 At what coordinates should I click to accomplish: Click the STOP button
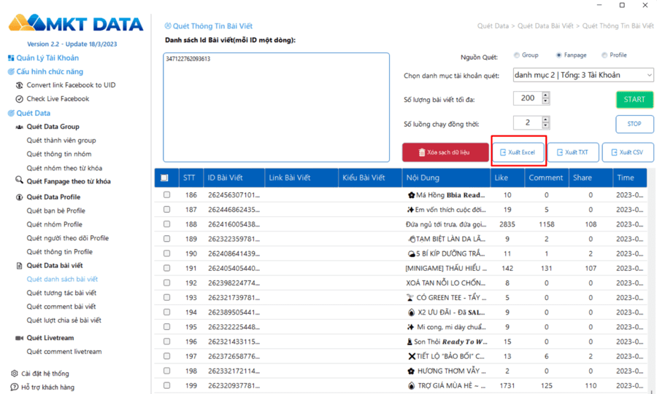tap(634, 124)
